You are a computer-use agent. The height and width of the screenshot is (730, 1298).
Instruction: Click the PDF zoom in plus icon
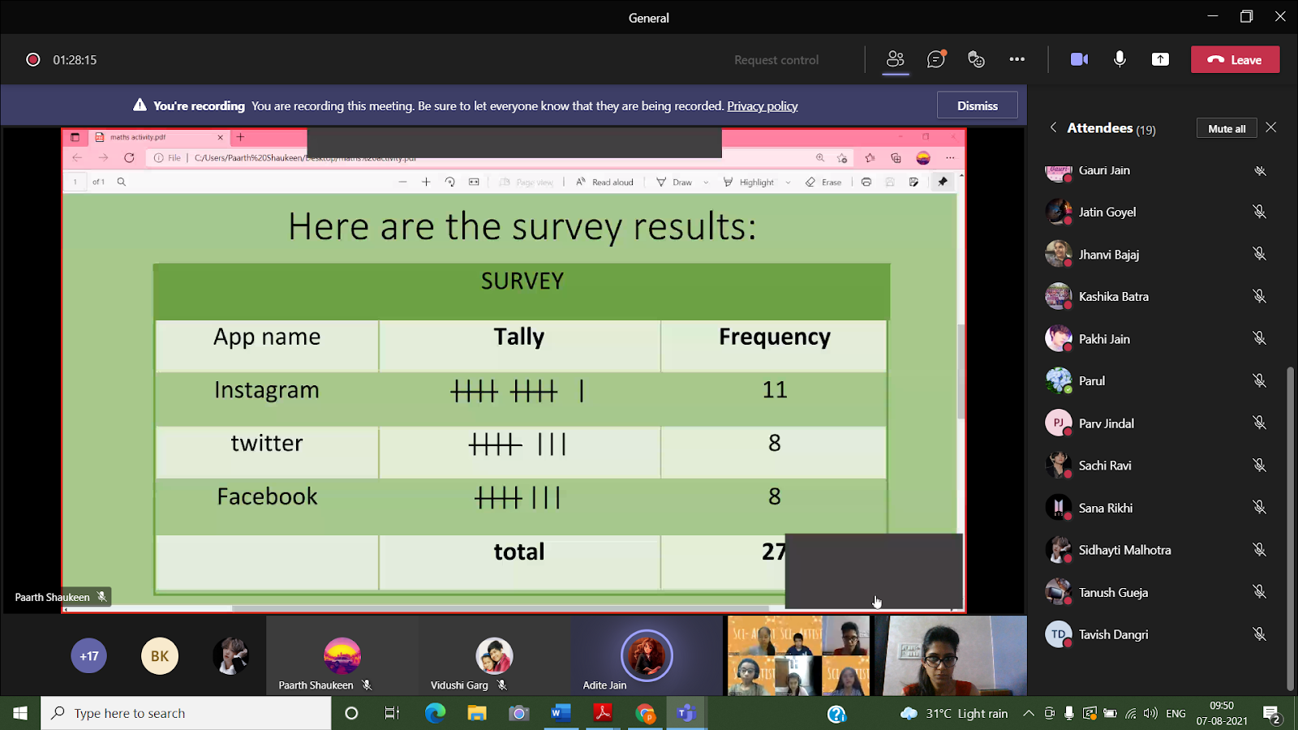[426, 182]
